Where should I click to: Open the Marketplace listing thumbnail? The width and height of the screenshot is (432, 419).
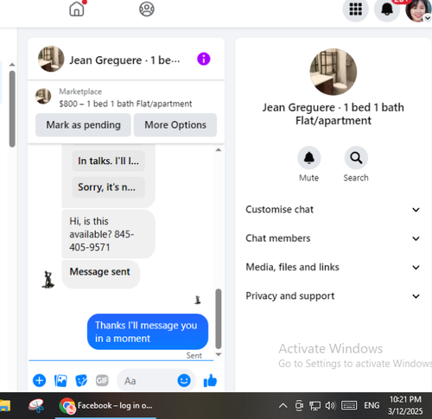pyautogui.click(x=43, y=96)
